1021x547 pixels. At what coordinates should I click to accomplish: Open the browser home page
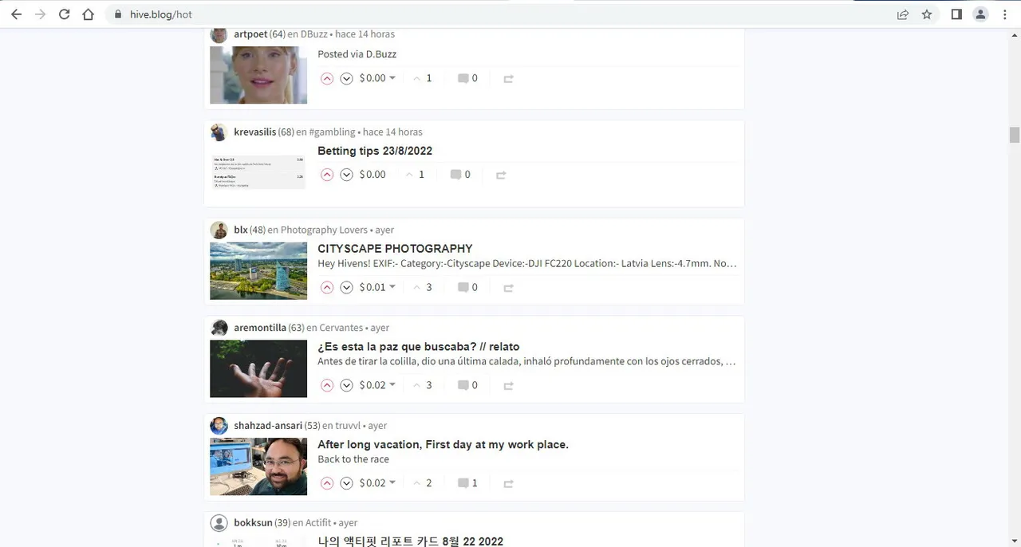[x=88, y=14]
